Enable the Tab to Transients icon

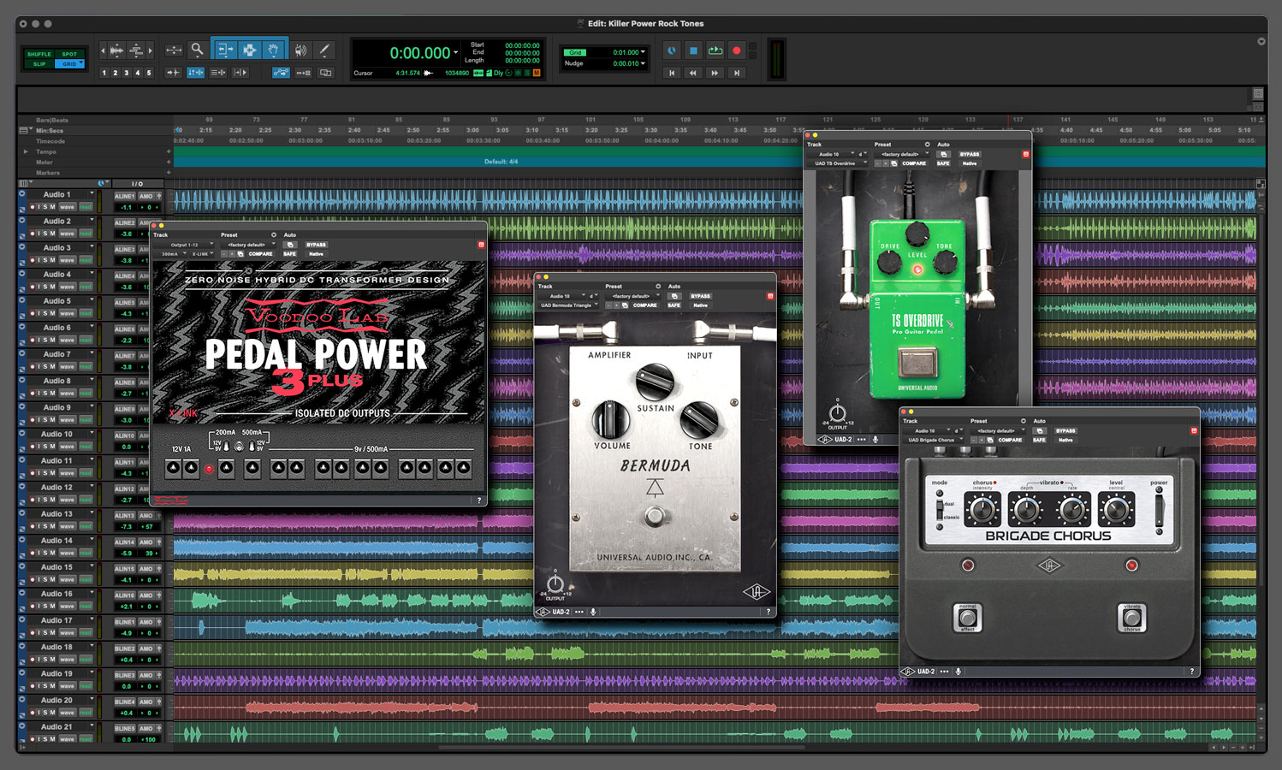point(173,73)
